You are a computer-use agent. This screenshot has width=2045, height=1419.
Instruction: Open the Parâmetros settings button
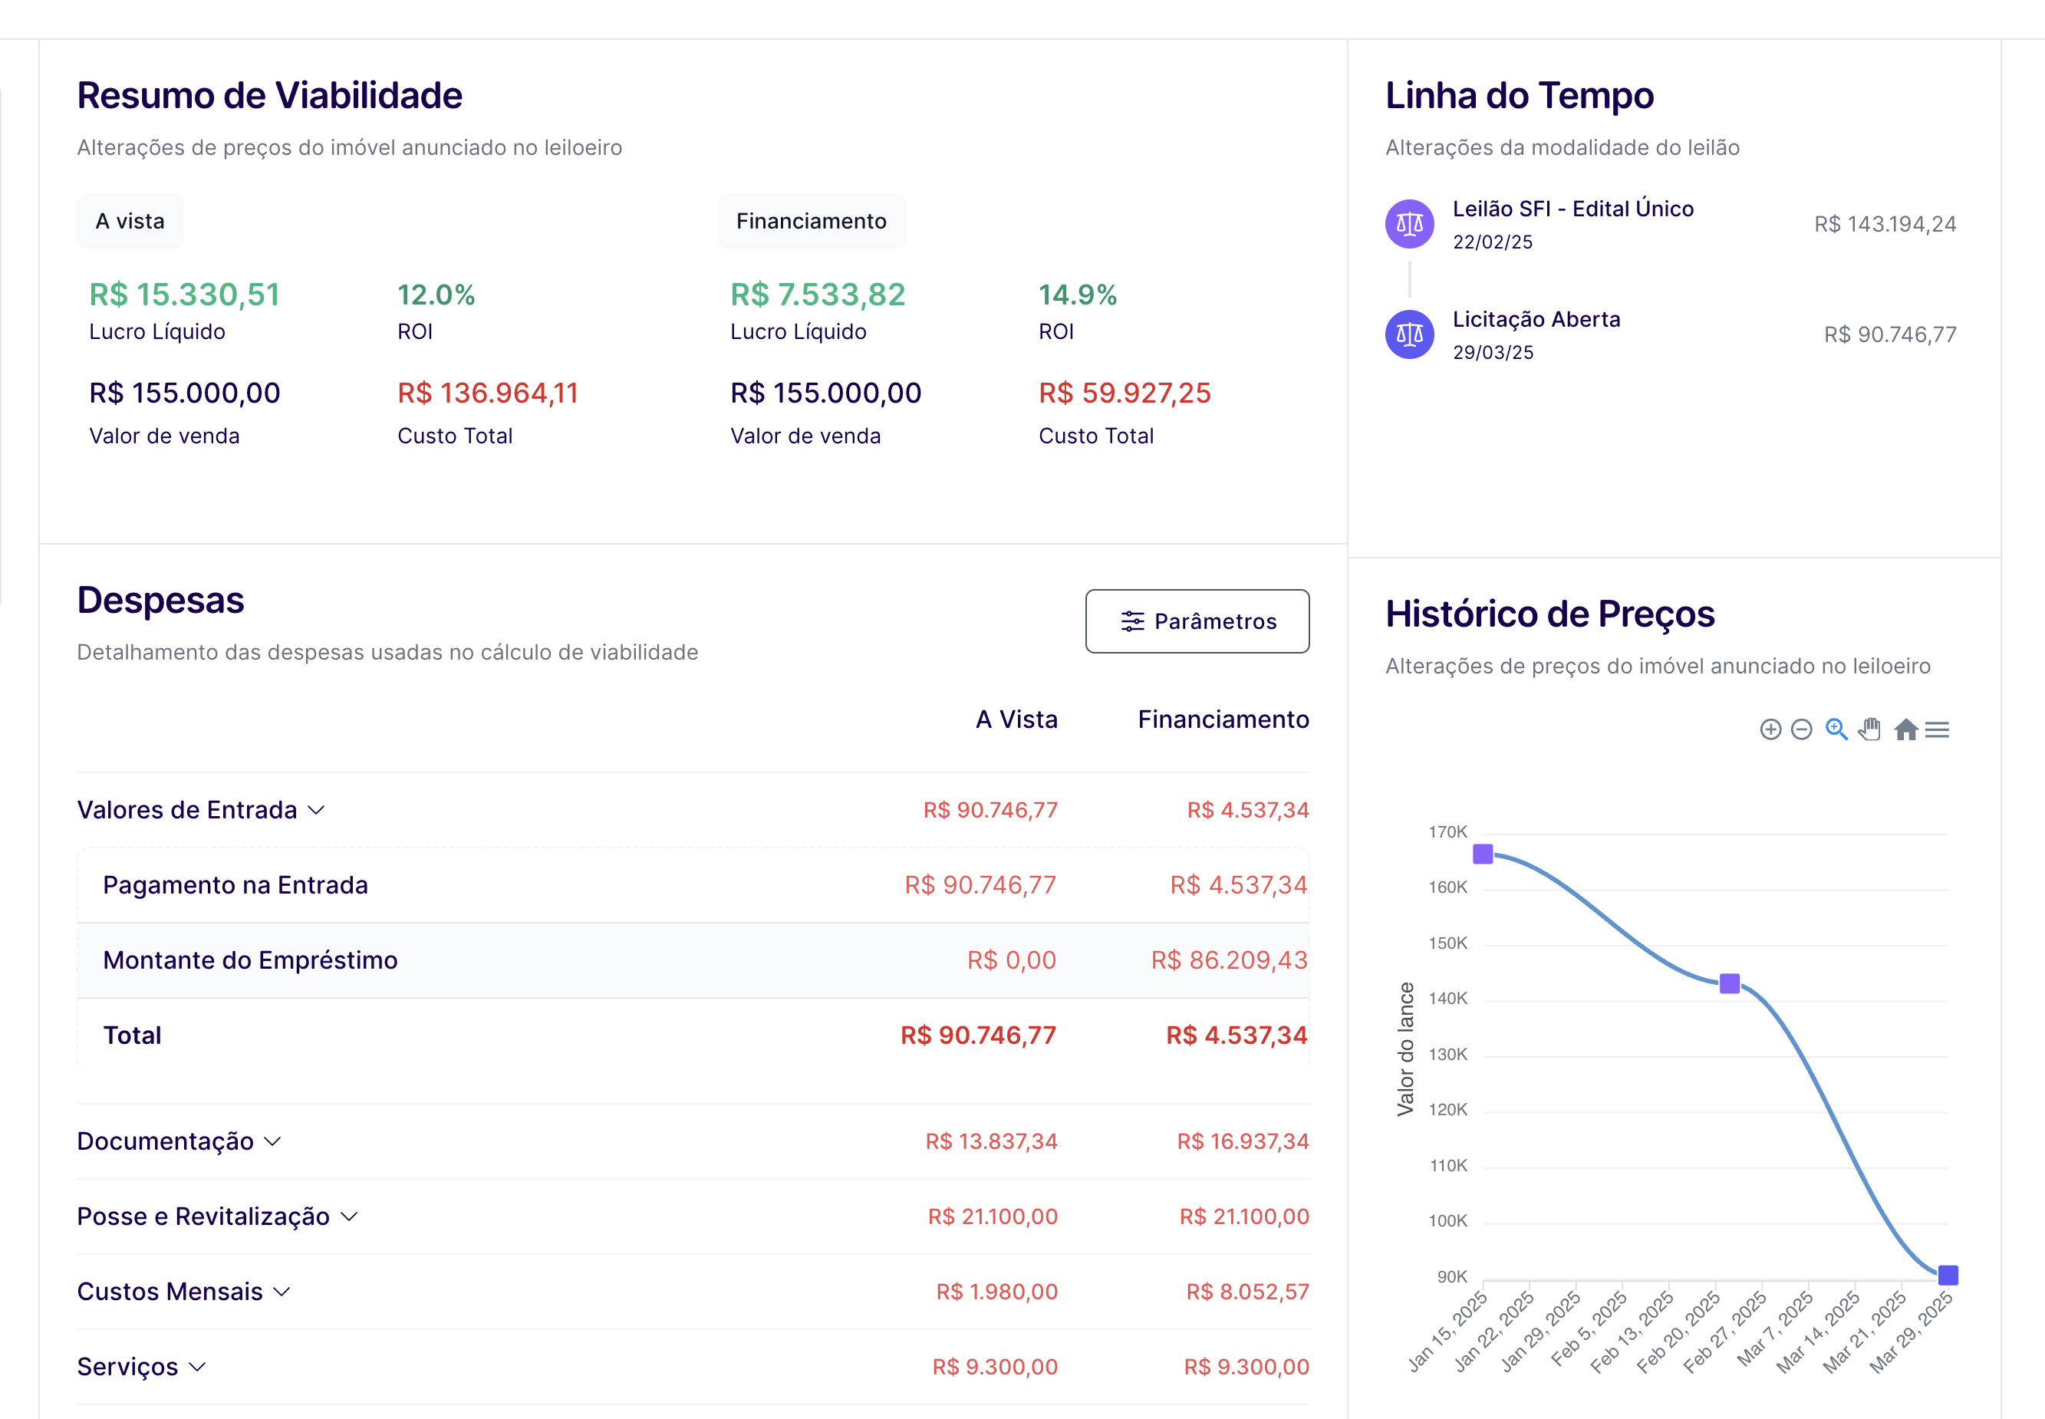coord(1197,621)
